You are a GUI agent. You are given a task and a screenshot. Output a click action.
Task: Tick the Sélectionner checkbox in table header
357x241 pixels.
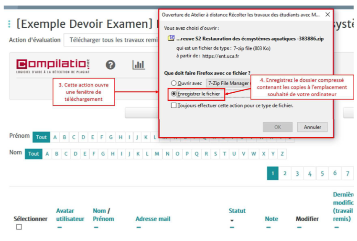pos(18,227)
